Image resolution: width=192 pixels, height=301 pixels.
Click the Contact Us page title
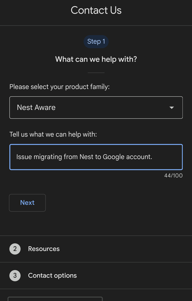point(96,11)
